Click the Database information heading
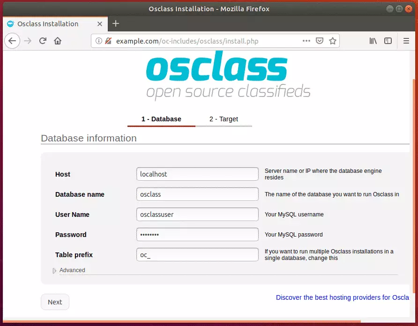Viewport: 418px width, 326px height. (89, 138)
